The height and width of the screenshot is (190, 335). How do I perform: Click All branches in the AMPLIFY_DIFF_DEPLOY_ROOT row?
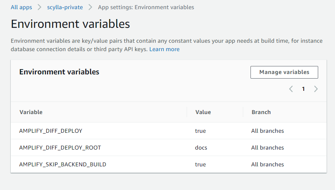coord(267,148)
